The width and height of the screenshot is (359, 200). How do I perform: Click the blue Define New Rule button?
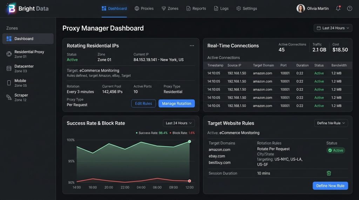[x=330, y=186]
